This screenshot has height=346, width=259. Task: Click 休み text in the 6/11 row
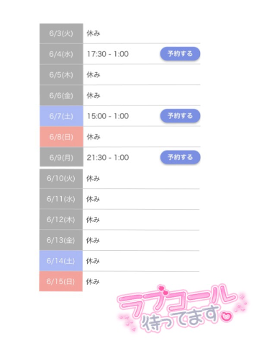(93, 199)
